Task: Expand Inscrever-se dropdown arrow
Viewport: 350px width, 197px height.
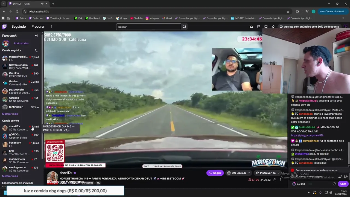Action: 278,173
